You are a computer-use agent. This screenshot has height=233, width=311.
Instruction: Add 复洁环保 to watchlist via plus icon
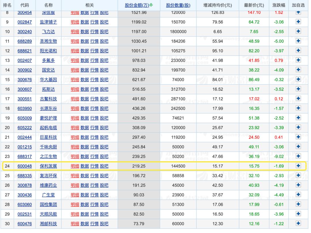pos(298,175)
